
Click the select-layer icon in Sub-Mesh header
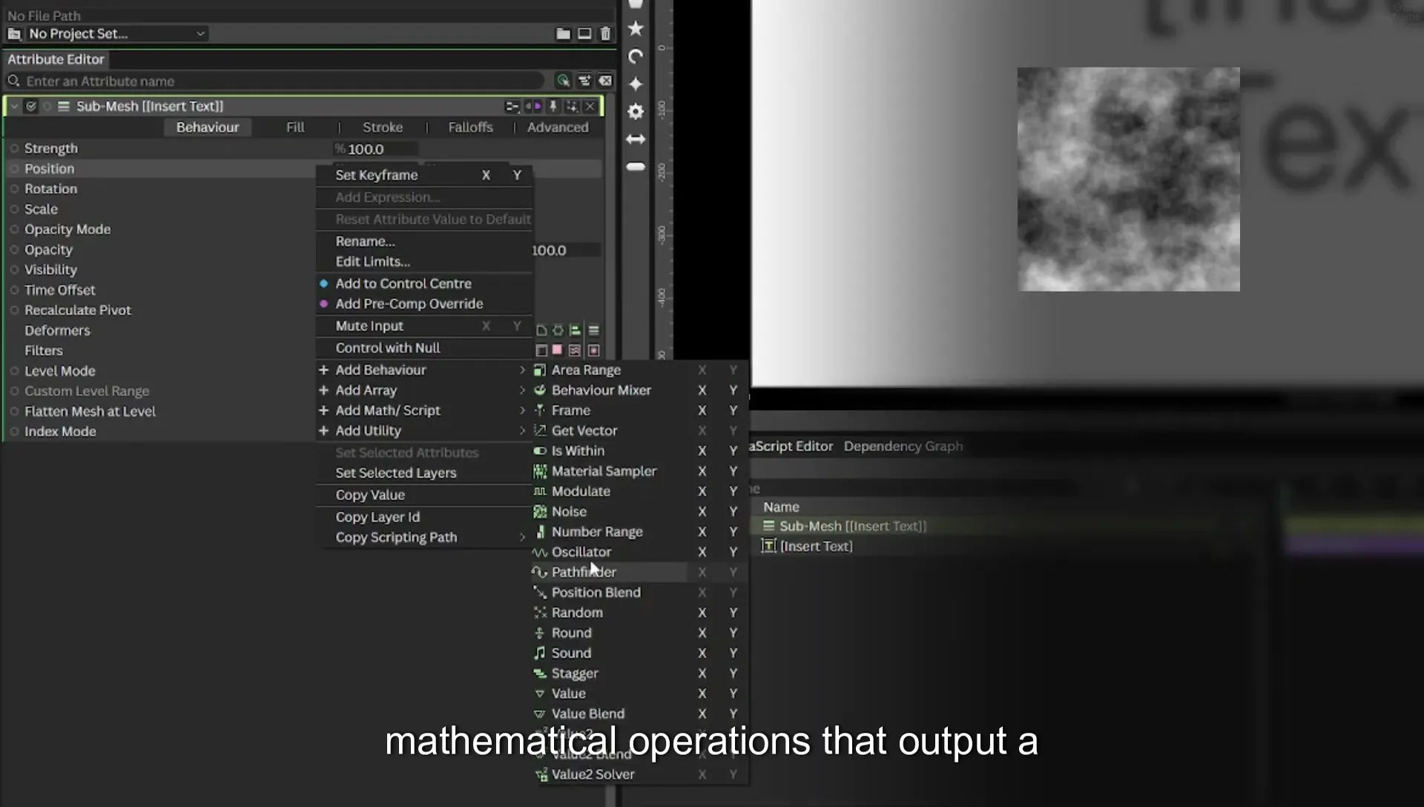click(572, 106)
